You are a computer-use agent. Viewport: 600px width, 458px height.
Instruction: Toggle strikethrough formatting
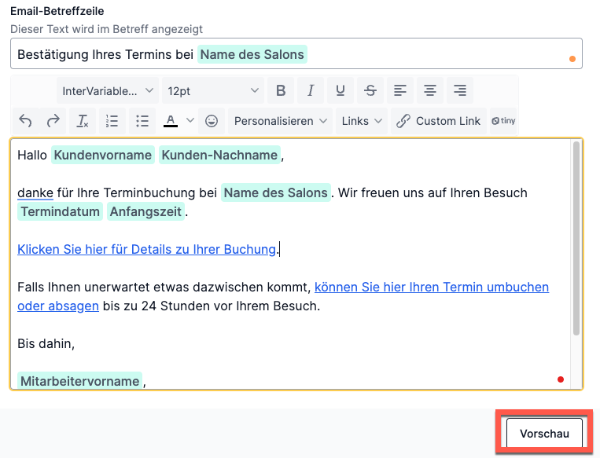(x=370, y=90)
